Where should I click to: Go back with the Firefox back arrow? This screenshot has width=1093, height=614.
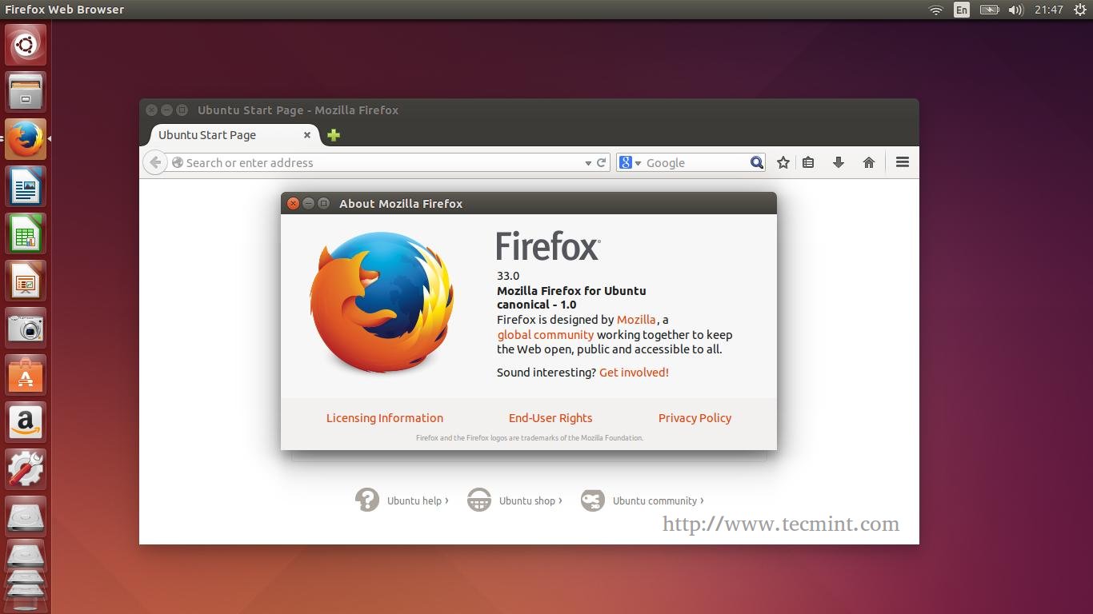coord(155,162)
